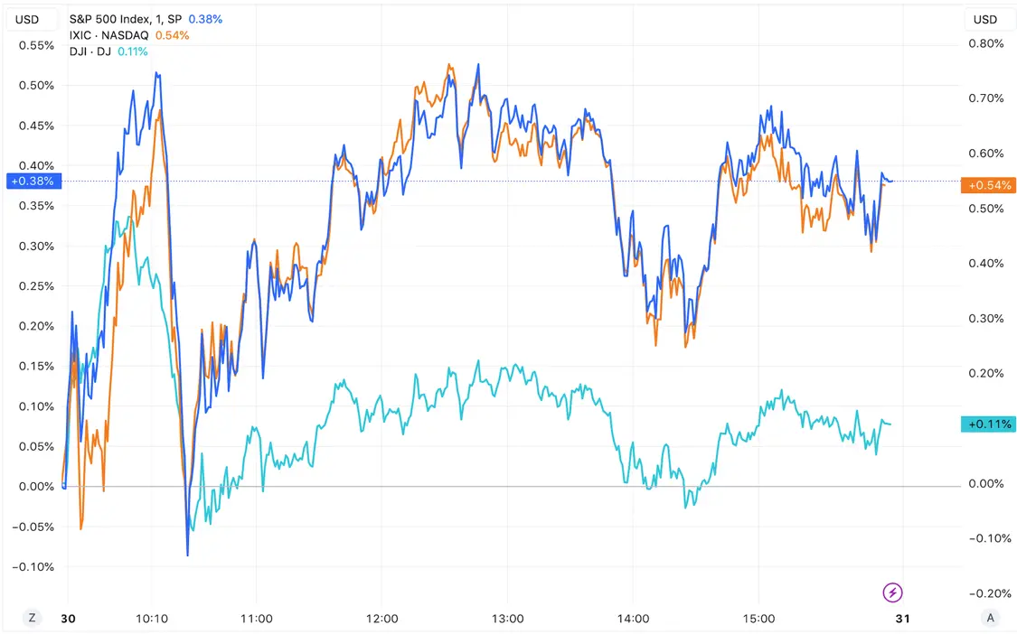Click the orange 0.54% legend value
Screen dimensions: 1017x634
tap(172, 35)
